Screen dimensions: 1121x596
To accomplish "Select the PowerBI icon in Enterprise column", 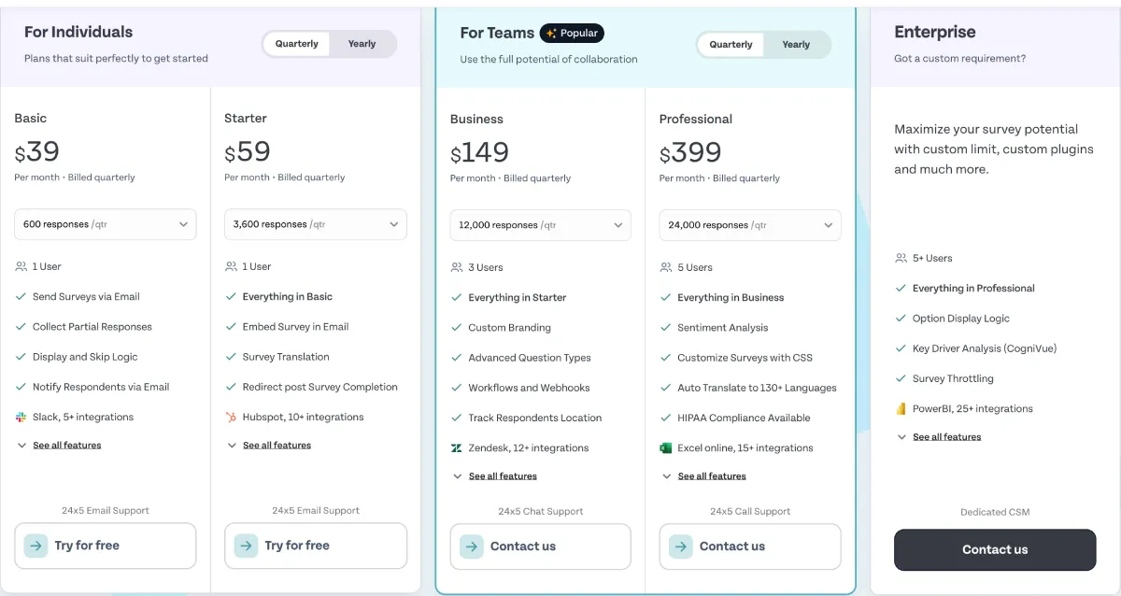I will tap(901, 408).
